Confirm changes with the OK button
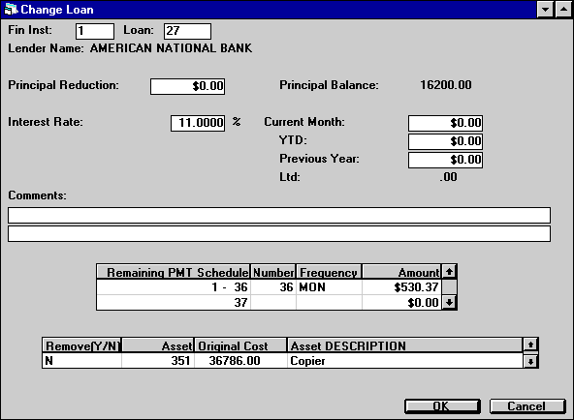 (442, 406)
